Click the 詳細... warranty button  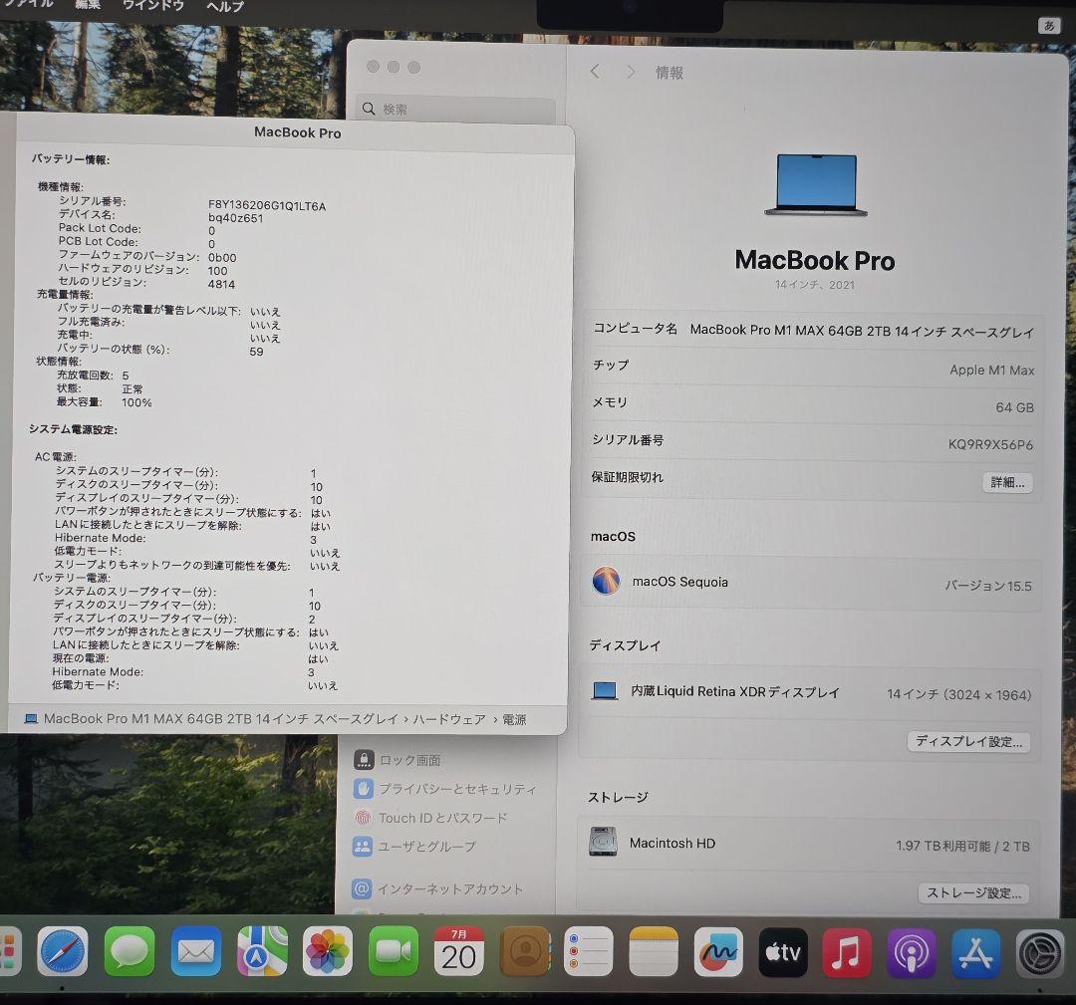tap(1007, 482)
